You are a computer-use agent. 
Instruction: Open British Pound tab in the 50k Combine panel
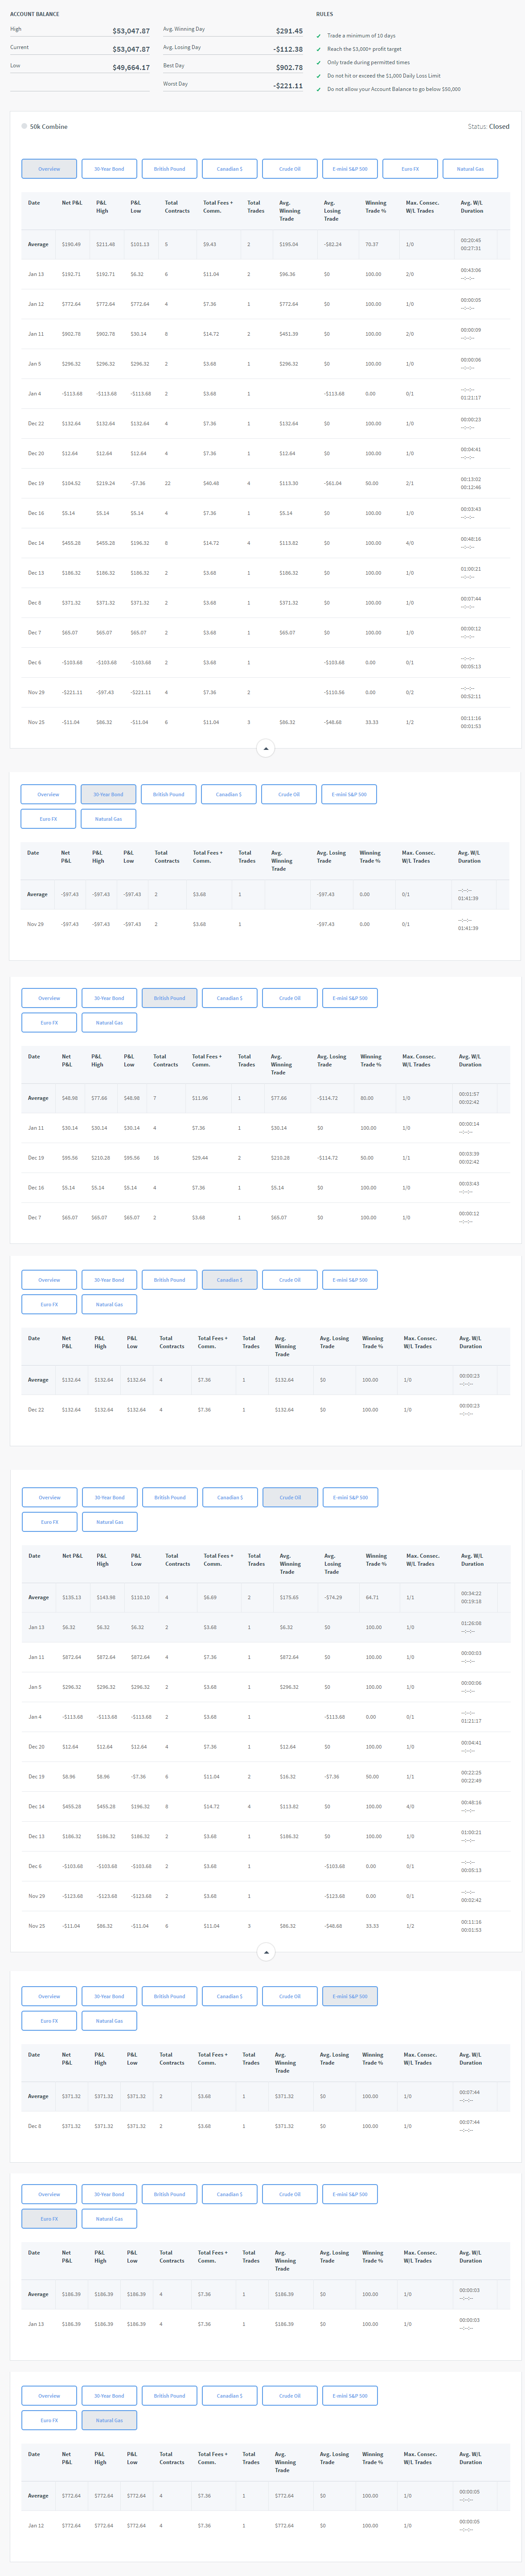[169, 169]
